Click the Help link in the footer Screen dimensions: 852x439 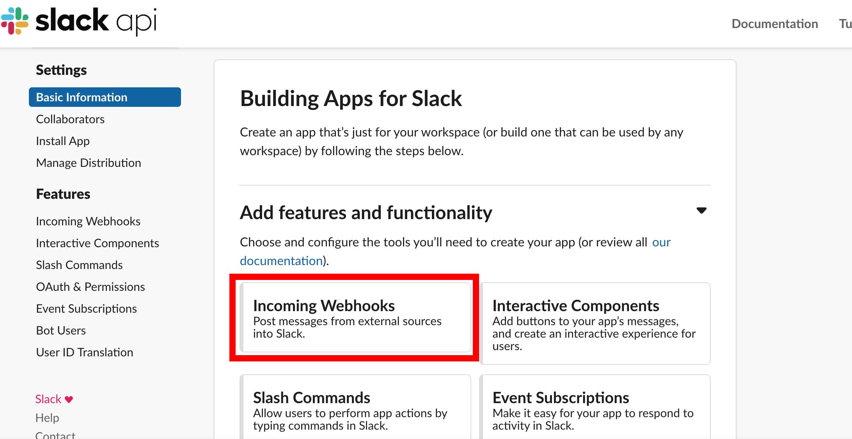pos(47,418)
